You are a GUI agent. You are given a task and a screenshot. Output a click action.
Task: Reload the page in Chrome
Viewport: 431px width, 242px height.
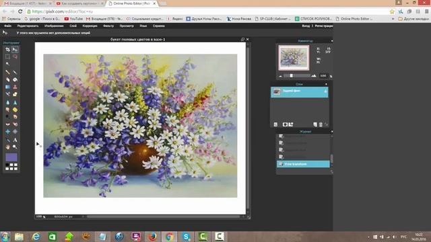pos(20,11)
